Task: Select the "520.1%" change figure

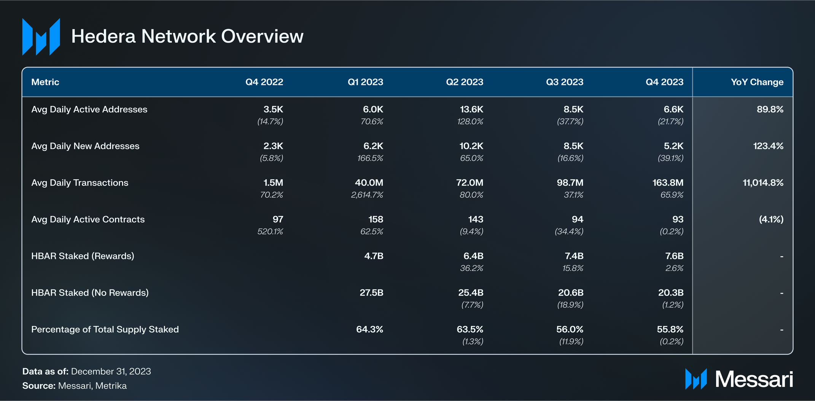Action: (270, 232)
